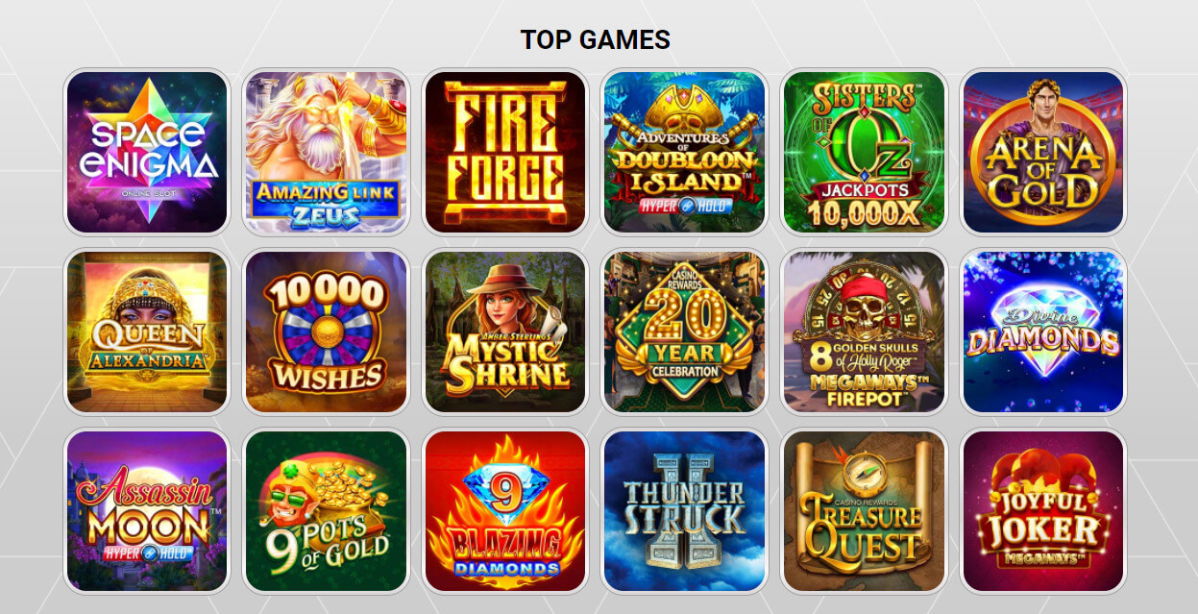1198x614 pixels.
Task: Click the Divine Diamonds tile
Action: 1043,332
